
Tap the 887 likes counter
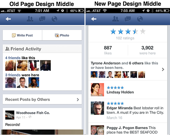coord(108,50)
